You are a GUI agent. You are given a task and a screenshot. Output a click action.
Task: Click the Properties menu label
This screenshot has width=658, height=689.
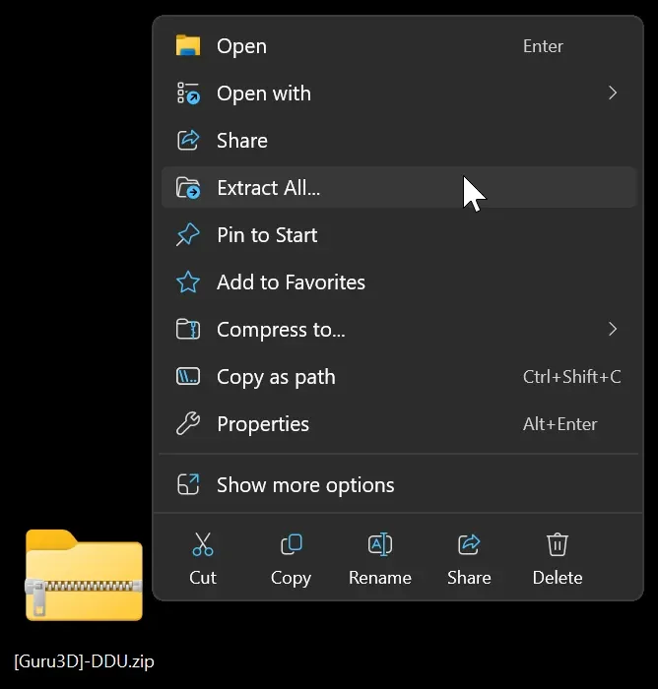pyautogui.click(x=263, y=424)
